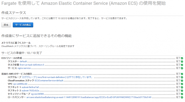
Task: Open the subnet-7632cb2a link
Action: tap(30, 91)
